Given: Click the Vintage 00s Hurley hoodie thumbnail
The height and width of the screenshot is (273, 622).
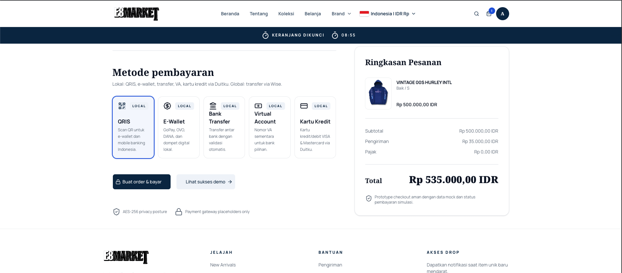Looking at the screenshot, I should [378, 93].
